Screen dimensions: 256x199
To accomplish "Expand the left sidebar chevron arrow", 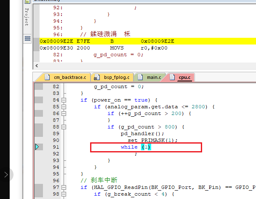I will 6,175.
